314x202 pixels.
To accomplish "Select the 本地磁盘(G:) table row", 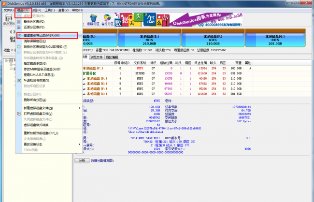I will tap(167, 94).
